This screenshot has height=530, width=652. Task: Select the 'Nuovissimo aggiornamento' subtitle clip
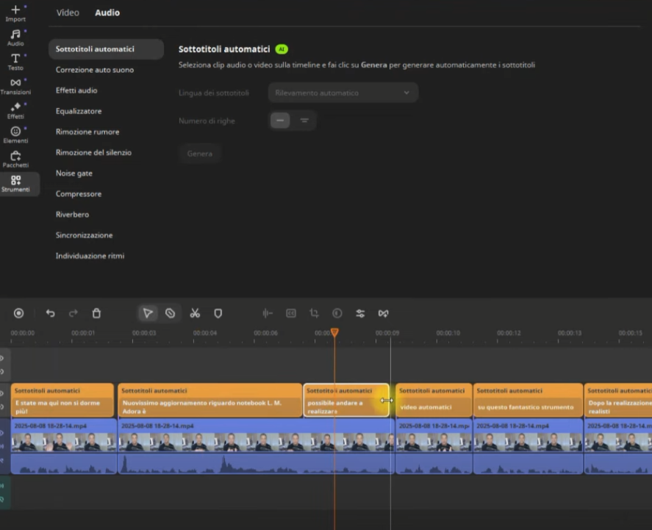tap(210, 400)
